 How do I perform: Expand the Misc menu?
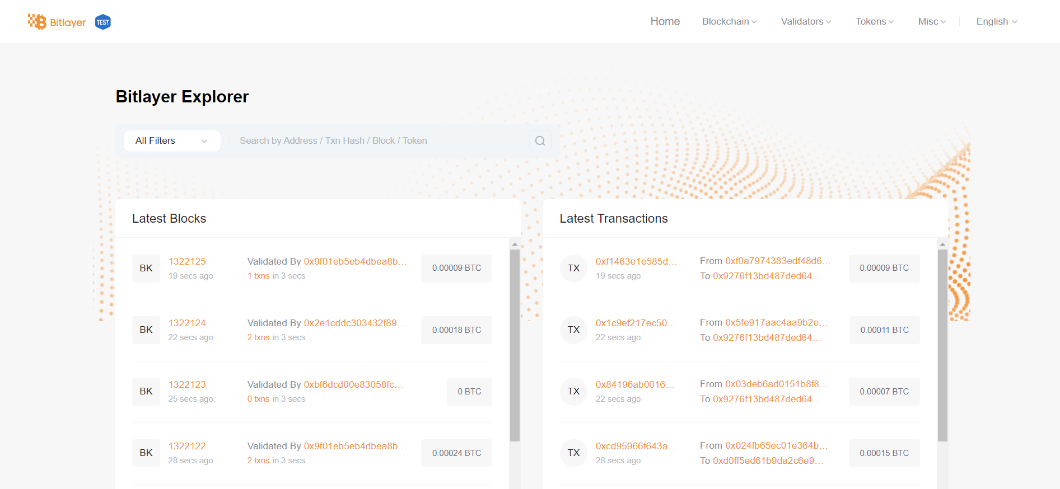pyautogui.click(x=932, y=21)
